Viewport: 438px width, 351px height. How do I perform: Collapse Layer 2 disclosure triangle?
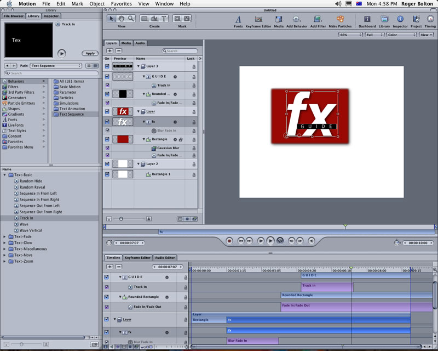pyautogui.click(x=139, y=164)
